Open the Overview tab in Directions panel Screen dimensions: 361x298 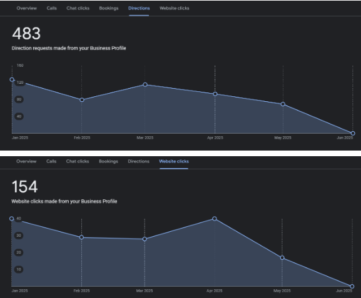pyautogui.click(x=26, y=8)
